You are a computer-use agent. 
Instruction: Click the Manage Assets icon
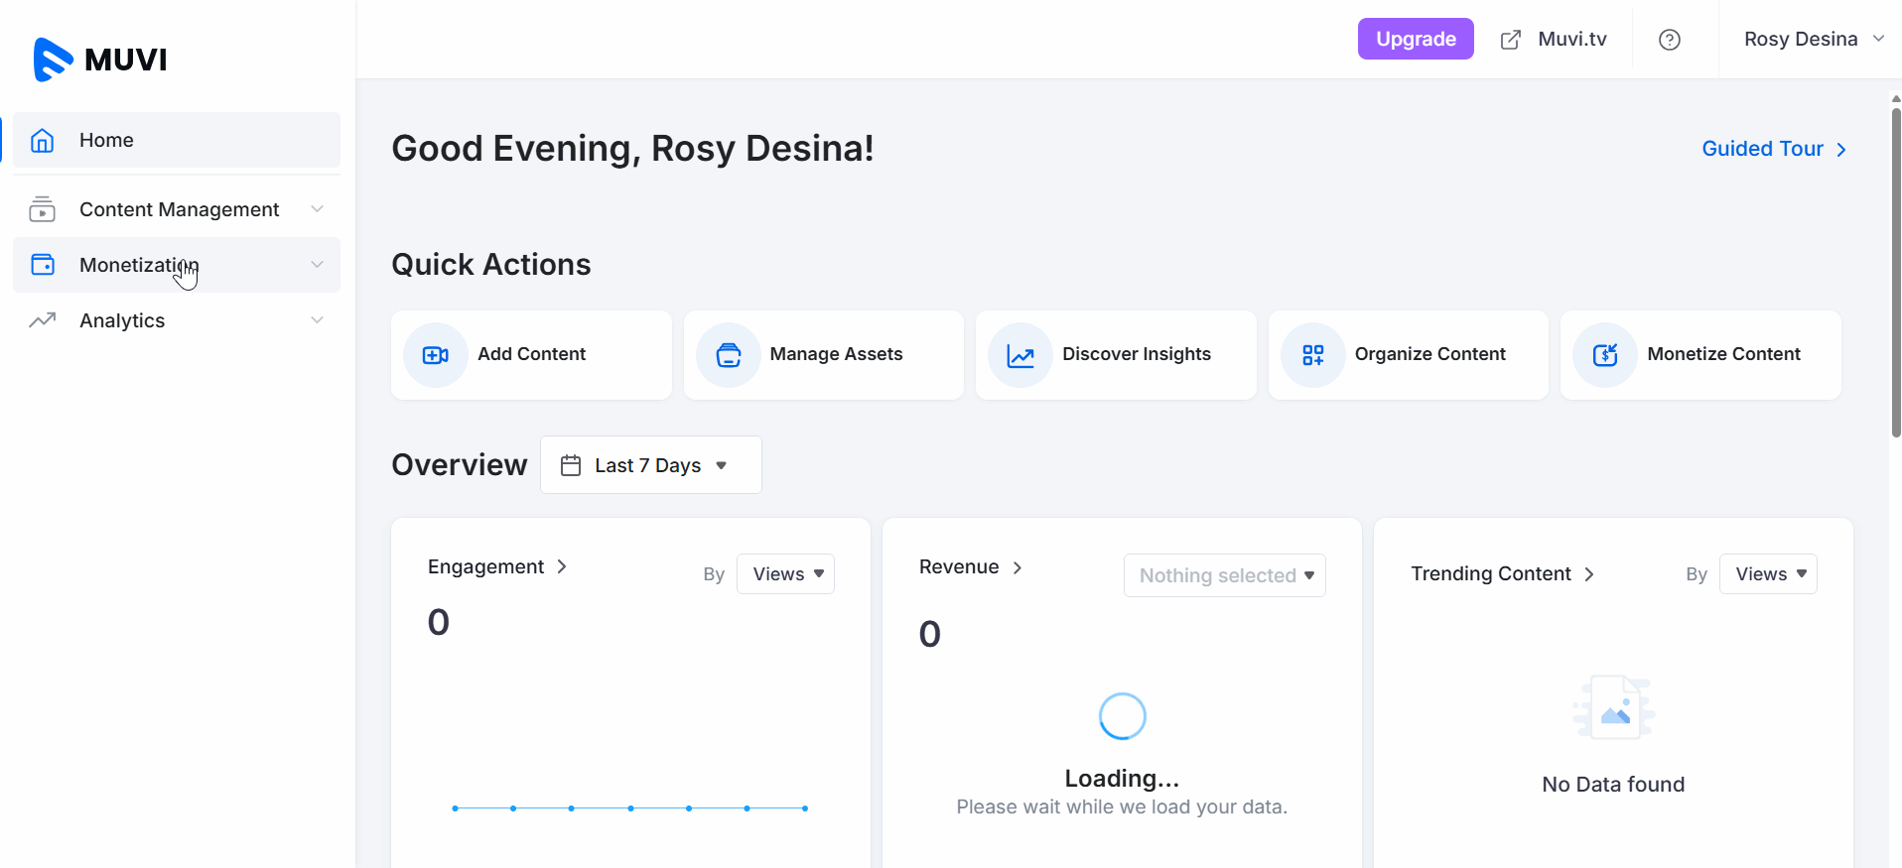(x=729, y=355)
